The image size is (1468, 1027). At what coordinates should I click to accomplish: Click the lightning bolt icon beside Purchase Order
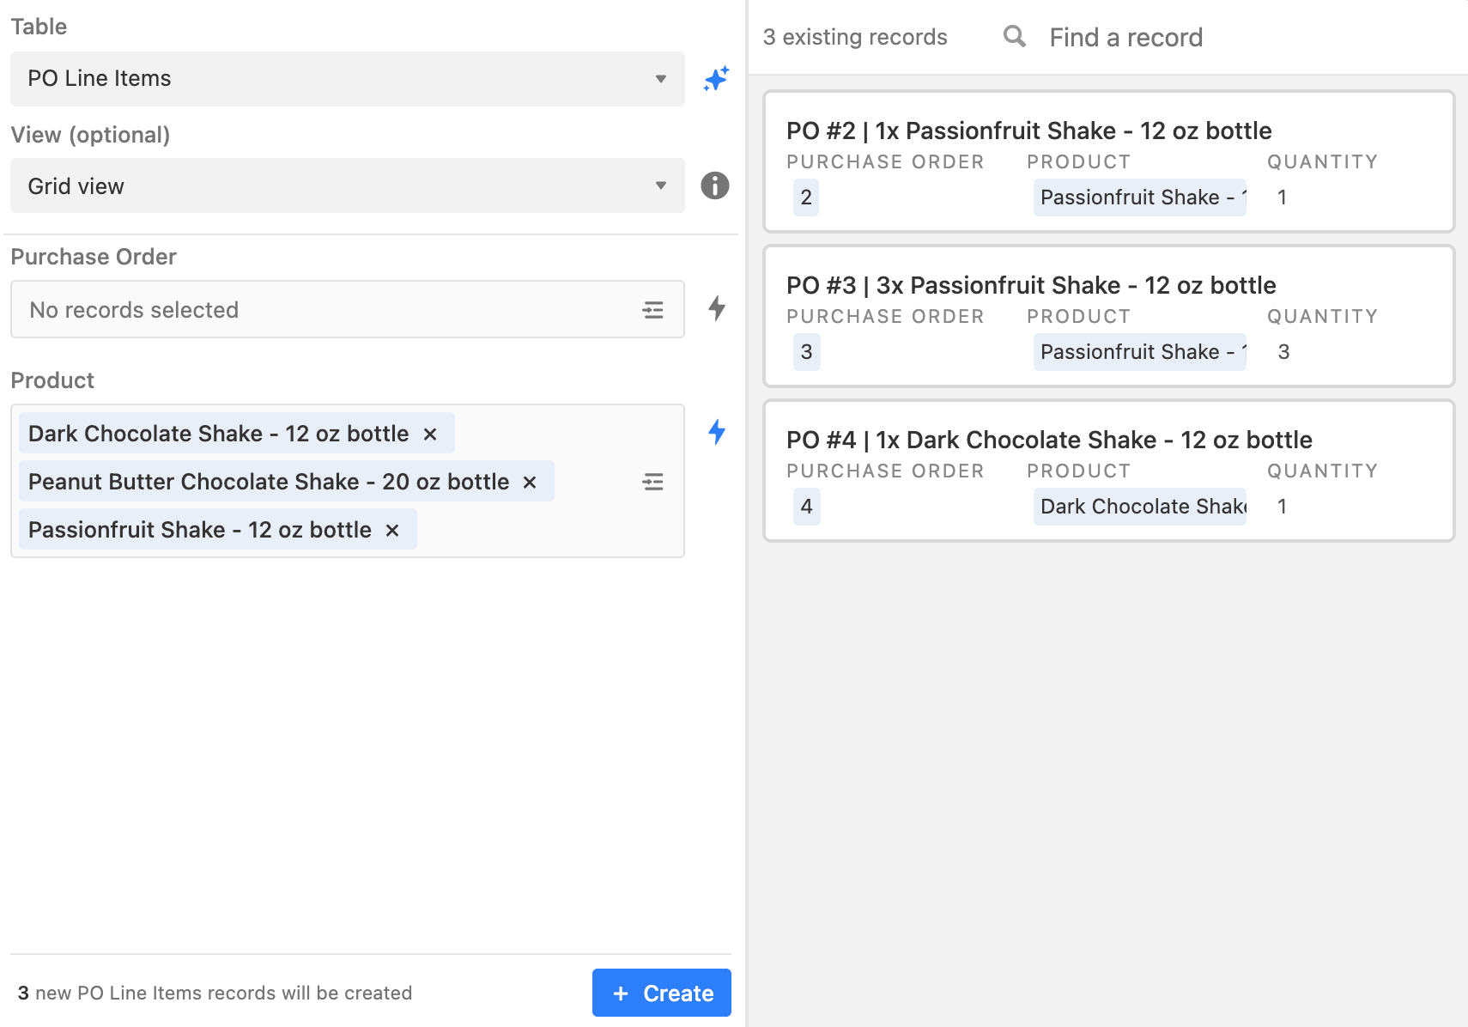[x=717, y=308]
